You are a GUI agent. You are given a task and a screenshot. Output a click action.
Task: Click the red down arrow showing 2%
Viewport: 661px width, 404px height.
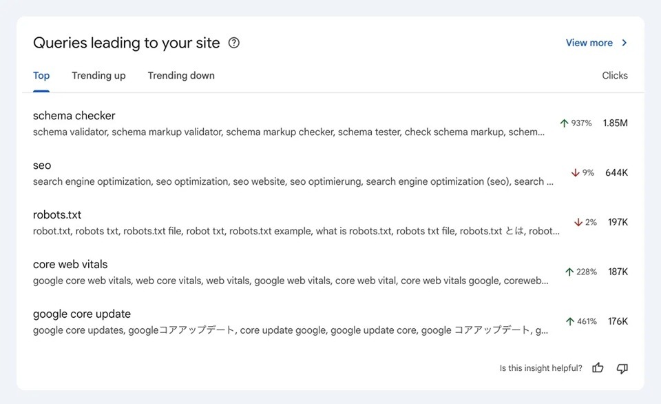[578, 223]
